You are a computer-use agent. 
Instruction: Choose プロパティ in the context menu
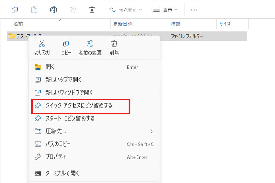pos(55,157)
